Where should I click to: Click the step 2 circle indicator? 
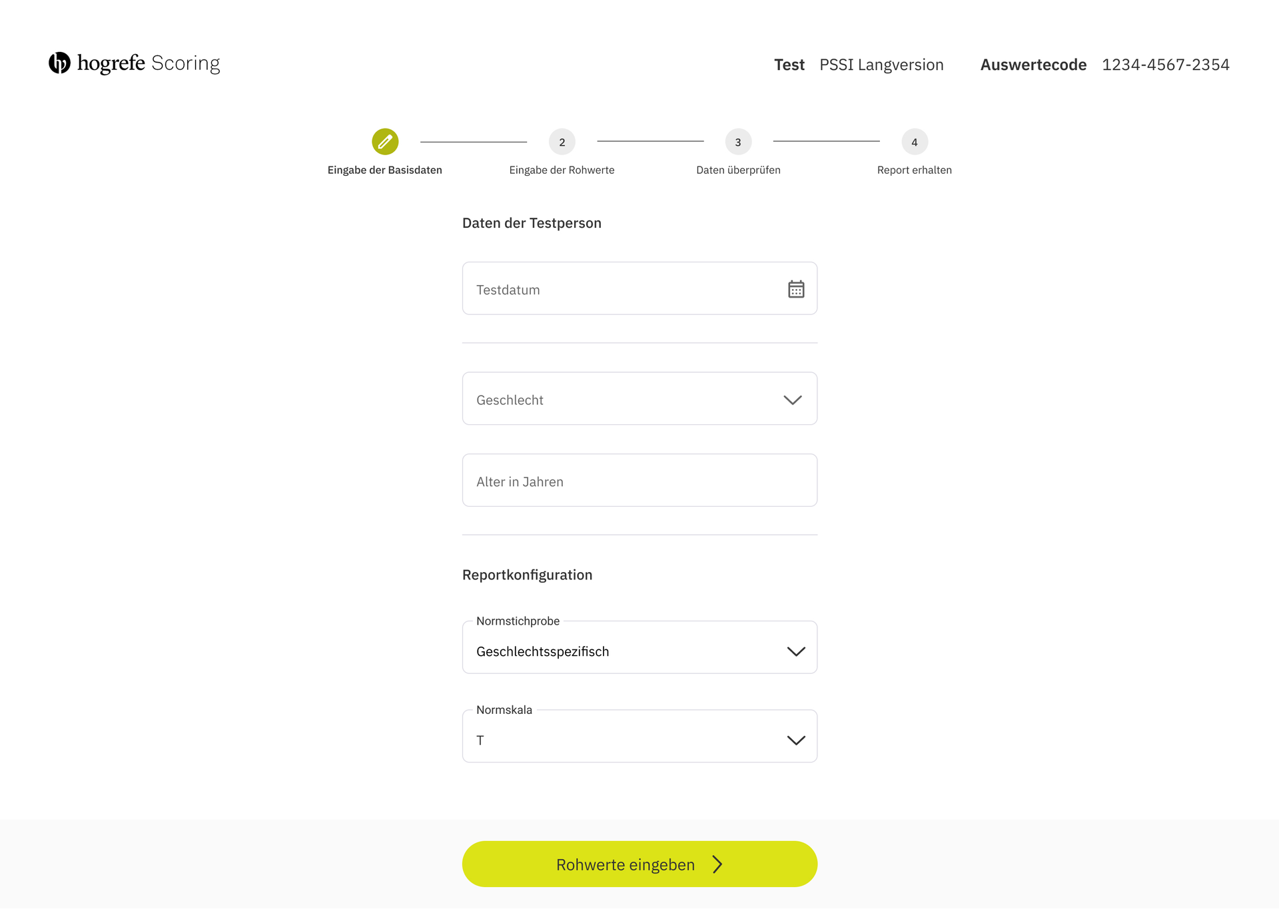(x=562, y=142)
